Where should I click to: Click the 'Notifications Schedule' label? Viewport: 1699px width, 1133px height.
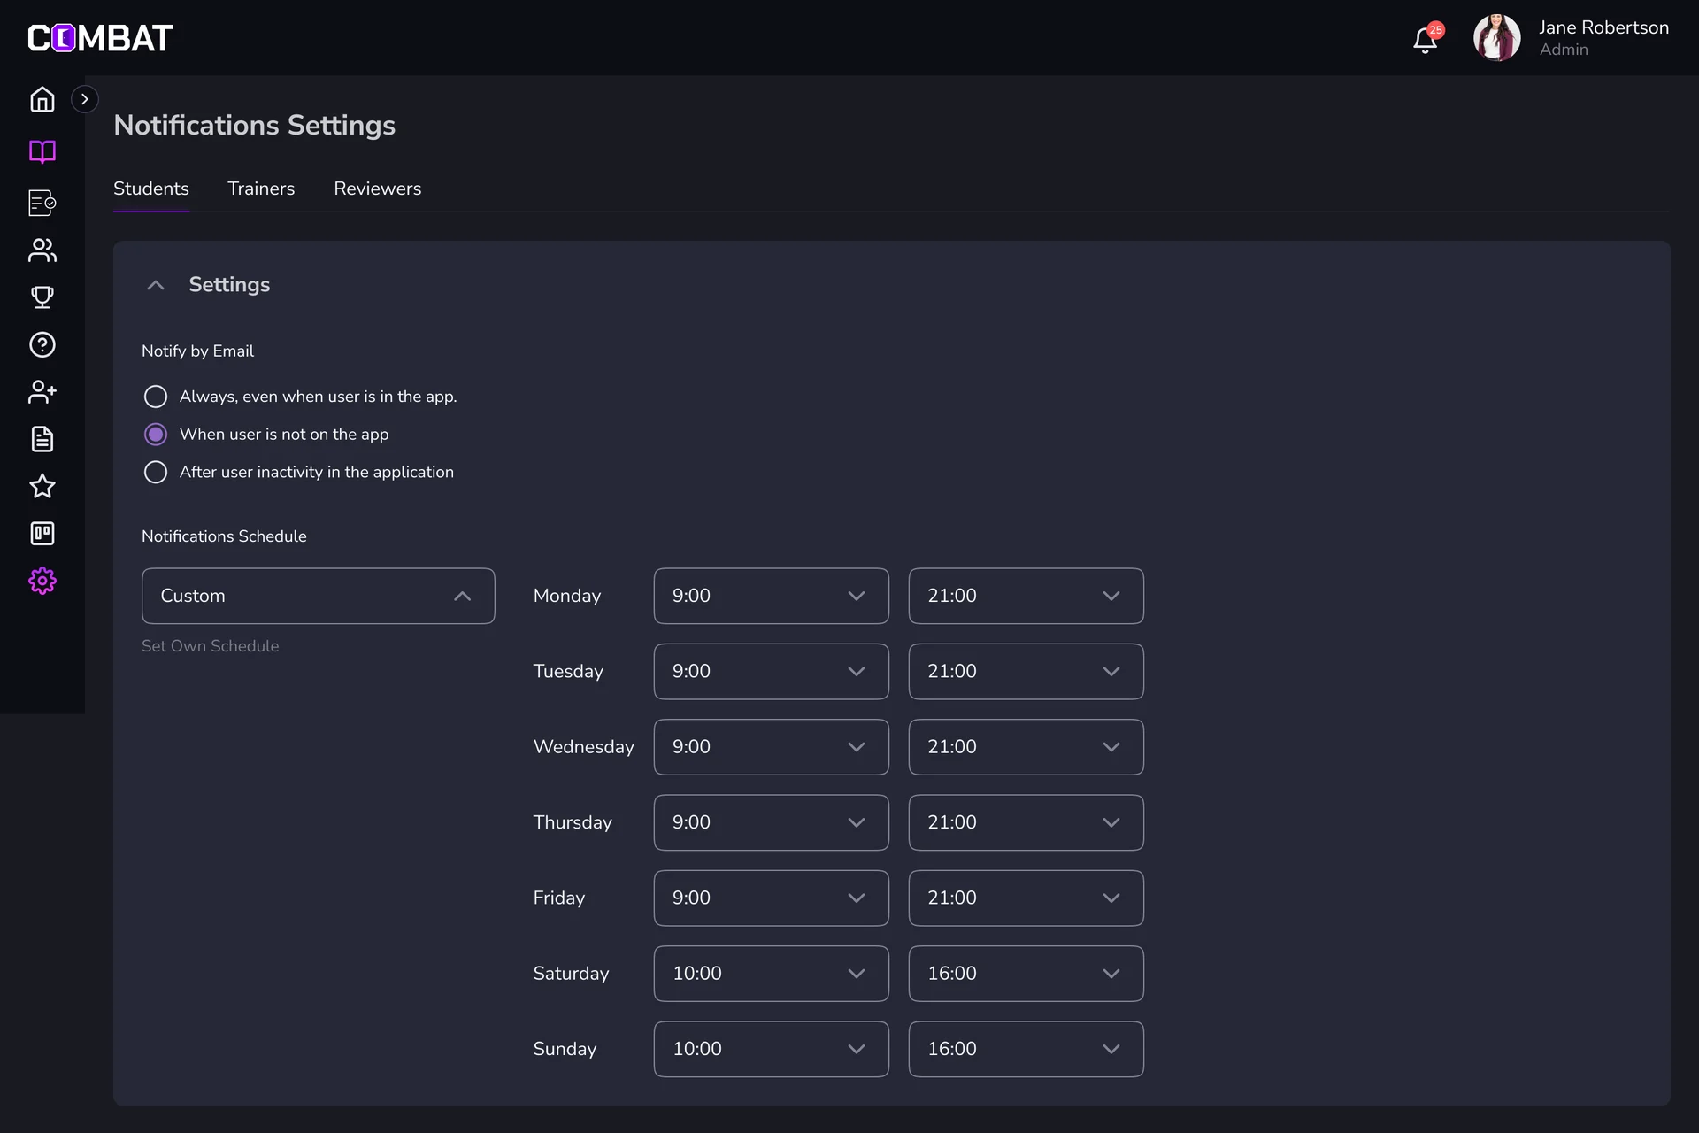point(224,536)
